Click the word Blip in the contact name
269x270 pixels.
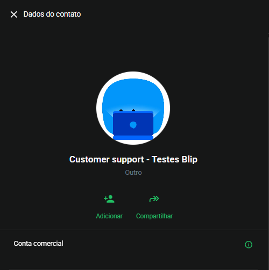[189, 159]
